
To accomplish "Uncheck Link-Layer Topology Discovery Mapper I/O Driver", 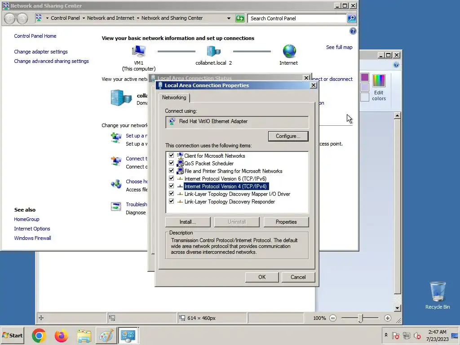I will pos(171,194).
